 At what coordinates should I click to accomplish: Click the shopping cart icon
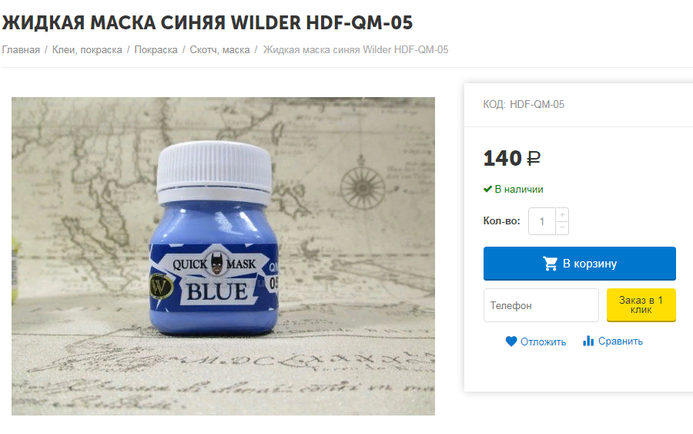551,264
